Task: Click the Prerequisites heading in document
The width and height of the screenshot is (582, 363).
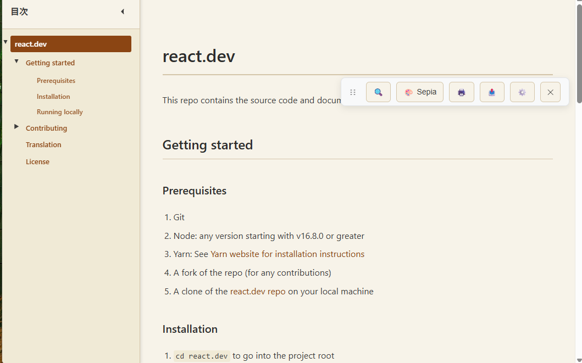Action: [195, 191]
